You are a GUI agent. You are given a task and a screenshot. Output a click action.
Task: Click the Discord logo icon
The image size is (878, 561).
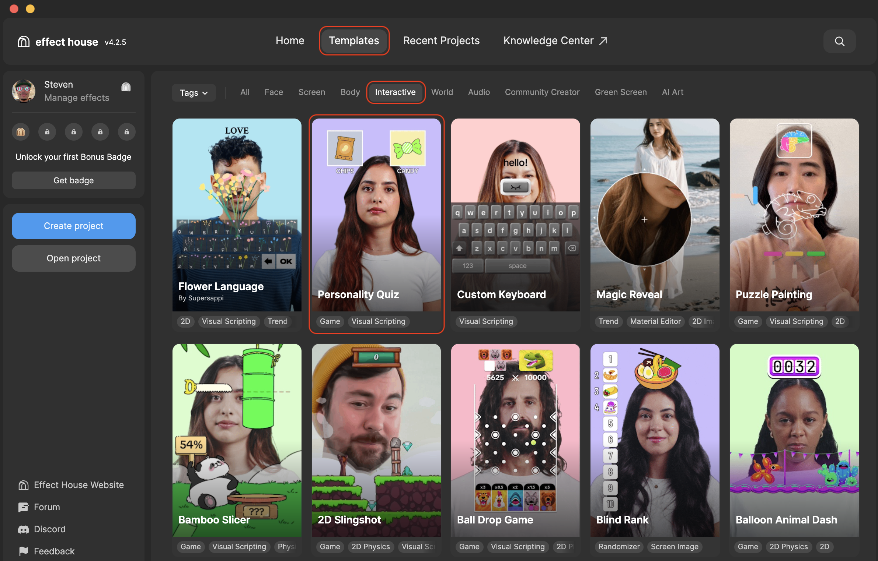click(24, 529)
